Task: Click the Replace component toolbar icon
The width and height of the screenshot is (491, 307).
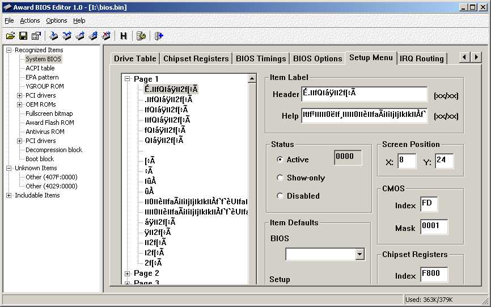Action: pos(67,36)
